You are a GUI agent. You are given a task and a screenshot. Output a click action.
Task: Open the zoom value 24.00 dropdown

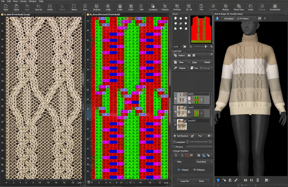(181, 47)
